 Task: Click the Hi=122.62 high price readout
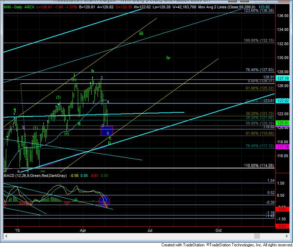pos(142,7)
